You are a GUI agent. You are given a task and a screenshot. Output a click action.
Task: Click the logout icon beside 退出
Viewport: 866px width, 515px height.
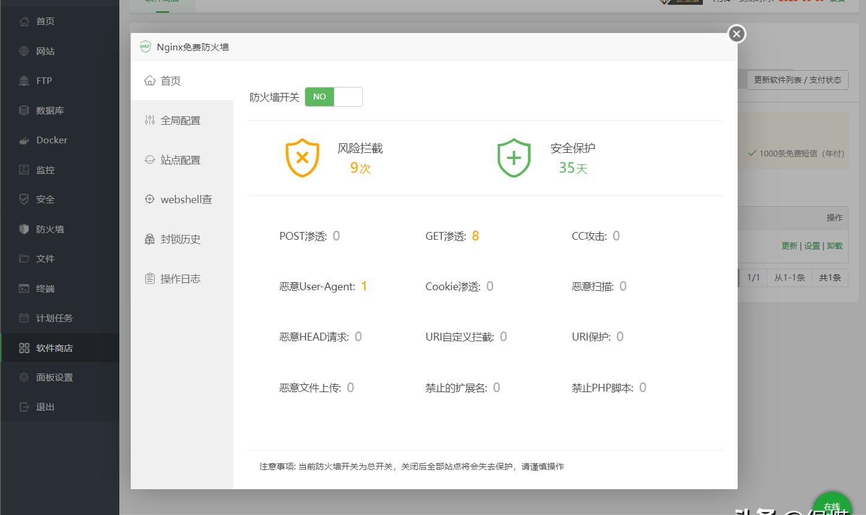pyautogui.click(x=24, y=406)
